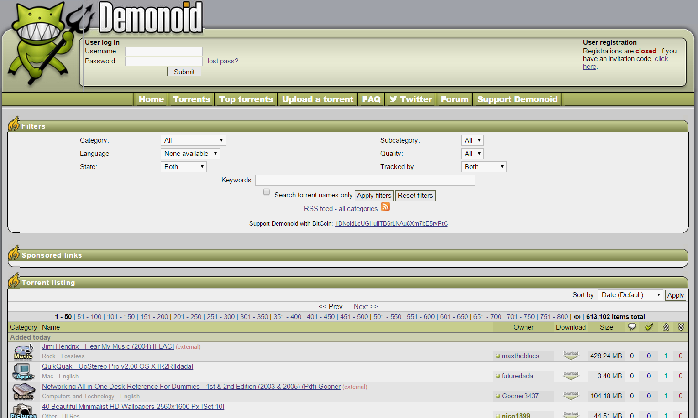Screen dimensions: 698x418
Task: Open the FAQ menu item
Action: coord(371,99)
